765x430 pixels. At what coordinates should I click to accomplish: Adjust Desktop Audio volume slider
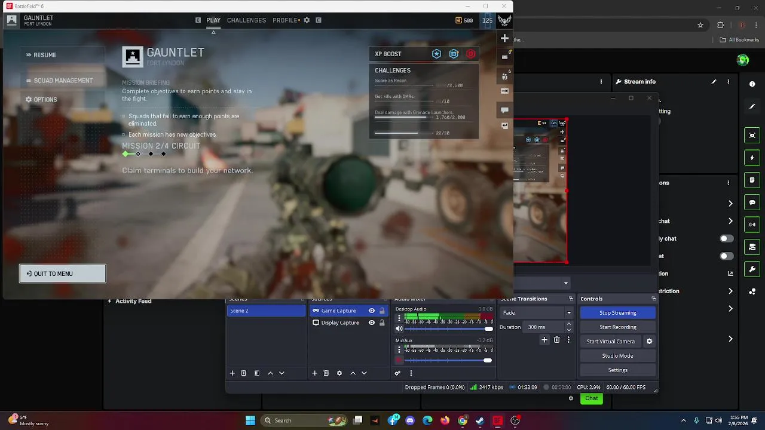pyautogui.click(x=448, y=329)
